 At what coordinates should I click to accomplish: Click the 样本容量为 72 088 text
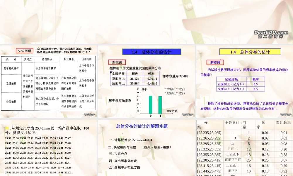click(175, 76)
